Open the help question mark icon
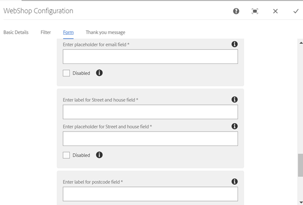Viewport: 303px width, 205px height. click(236, 11)
